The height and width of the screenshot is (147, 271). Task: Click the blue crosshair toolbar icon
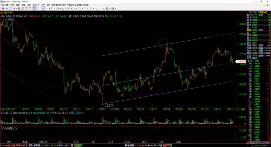tap(7, 9)
